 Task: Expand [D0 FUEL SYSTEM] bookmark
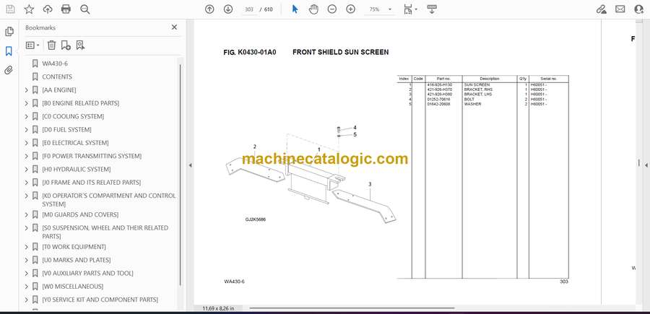(x=27, y=130)
